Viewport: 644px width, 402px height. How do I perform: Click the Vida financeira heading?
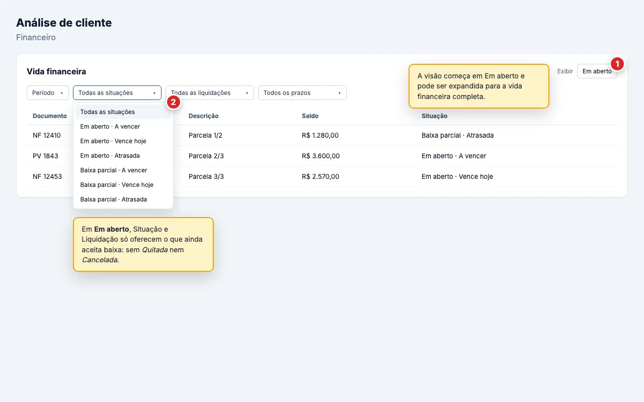pos(56,72)
